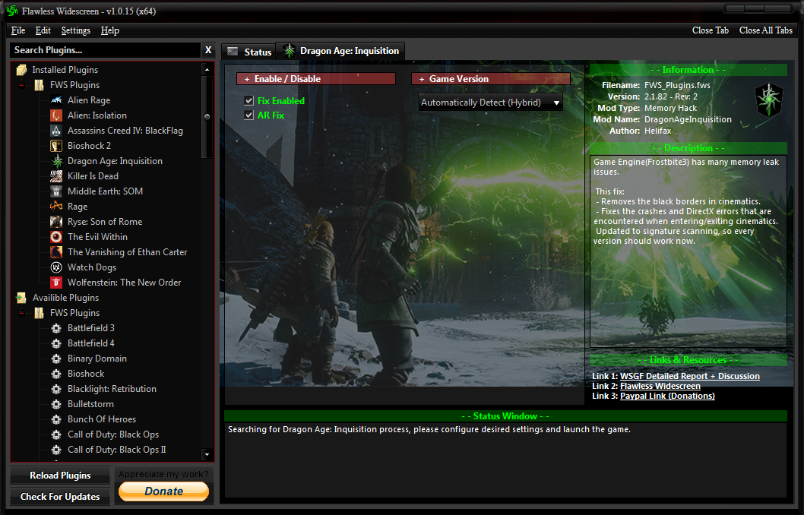The width and height of the screenshot is (804, 515).
Task: Click the Dragon Age: Inquisition tree icon
Action: (x=57, y=161)
